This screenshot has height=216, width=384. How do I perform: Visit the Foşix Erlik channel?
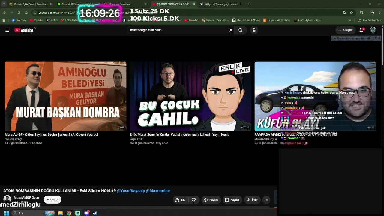tap(136, 139)
